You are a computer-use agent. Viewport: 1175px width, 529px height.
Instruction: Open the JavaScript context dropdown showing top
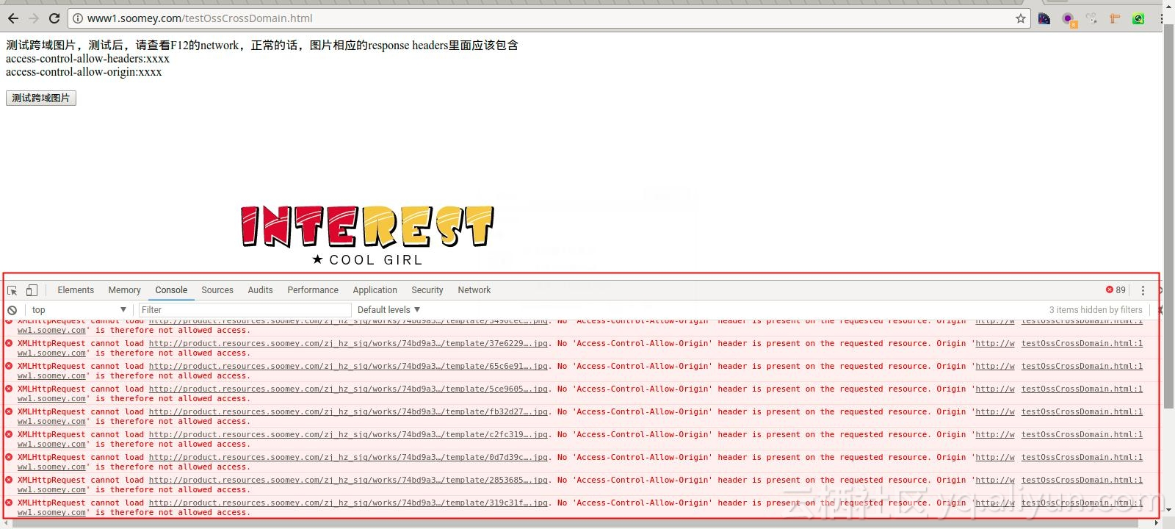(x=79, y=310)
